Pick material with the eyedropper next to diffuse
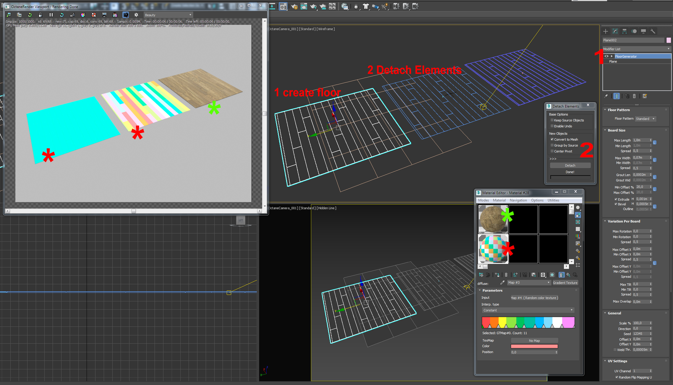The height and width of the screenshot is (385, 673). (502, 283)
